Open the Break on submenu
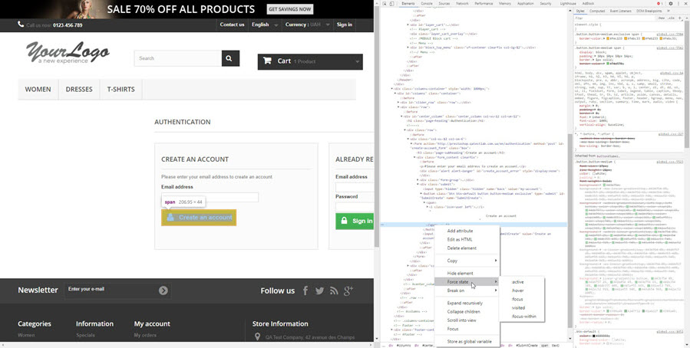This screenshot has height=348, width=690. (x=467, y=291)
